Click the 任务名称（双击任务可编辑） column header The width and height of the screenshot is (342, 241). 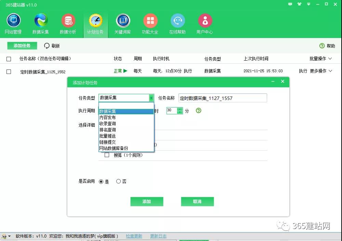(x=45, y=59)
